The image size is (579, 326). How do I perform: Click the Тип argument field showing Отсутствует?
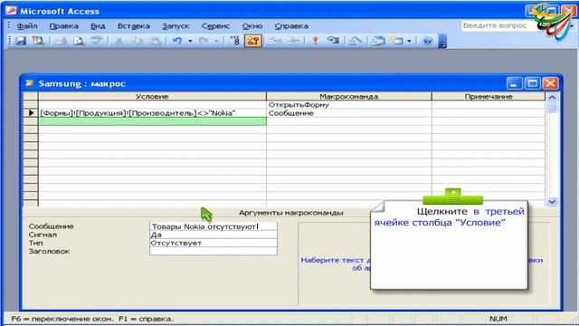point(214,243)
